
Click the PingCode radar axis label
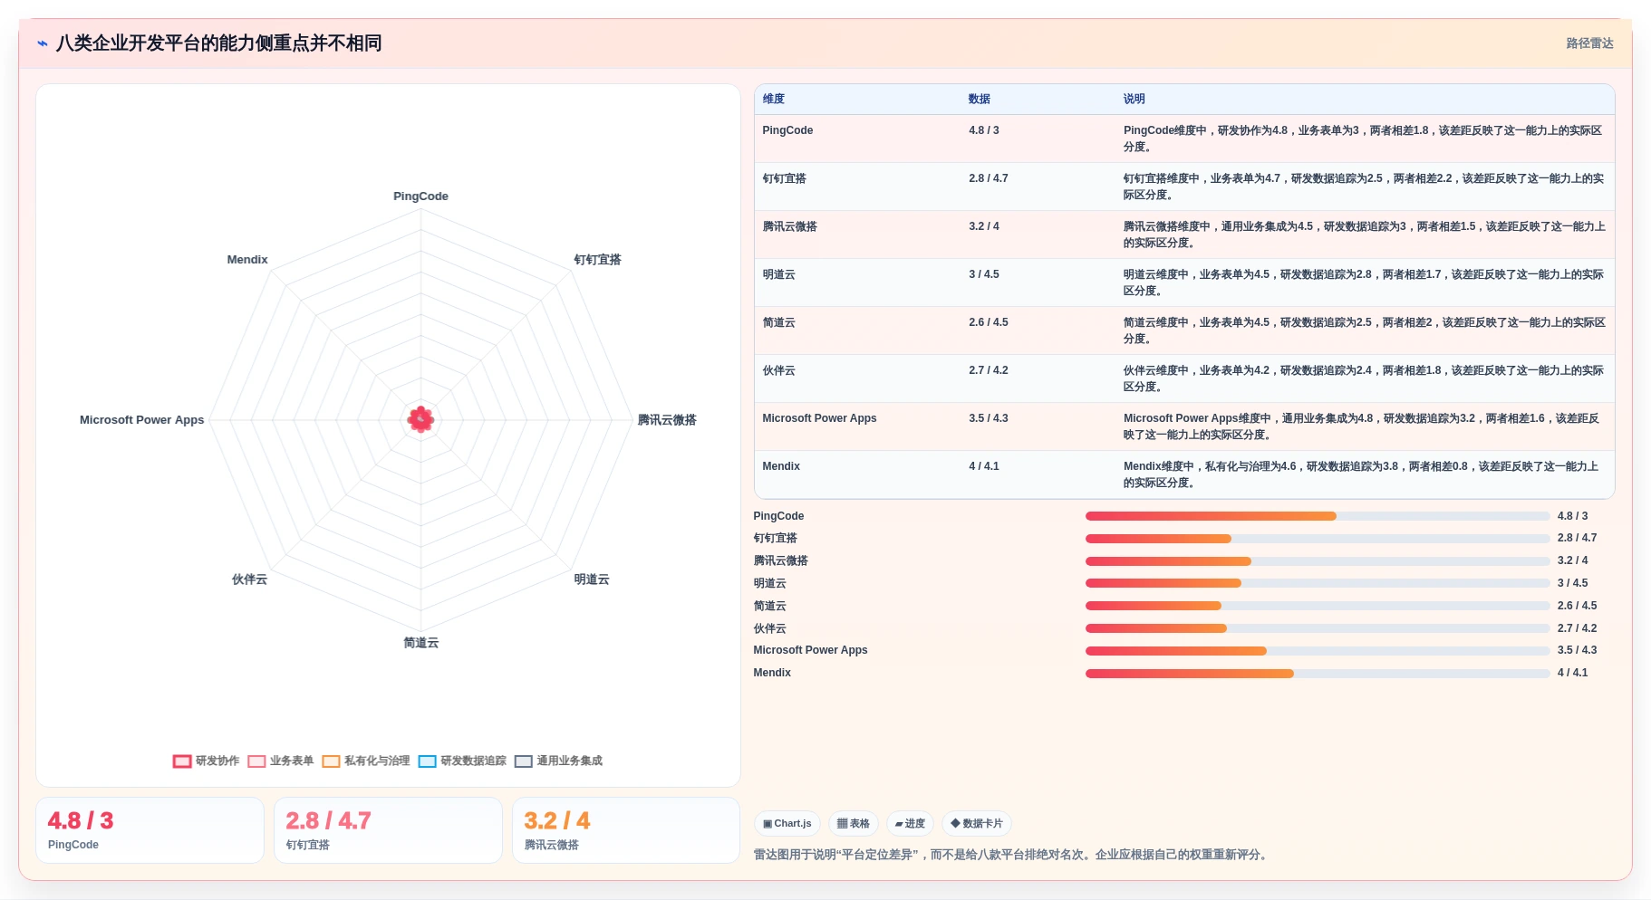click(x=420, y=196)
